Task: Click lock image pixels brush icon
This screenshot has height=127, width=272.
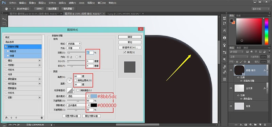Action: tap(241, 62)
